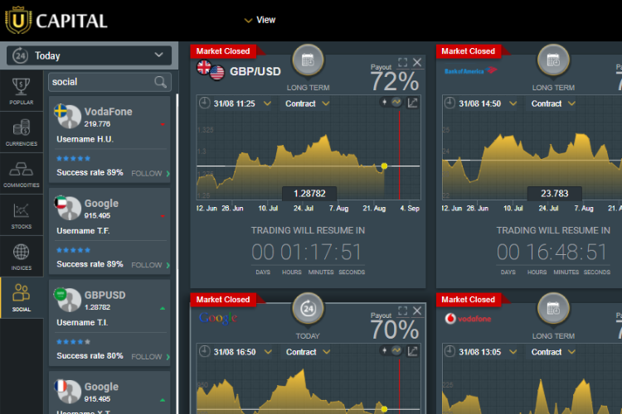Expand the 31/08 16:50 expiry dropdown

pos(268,352)
